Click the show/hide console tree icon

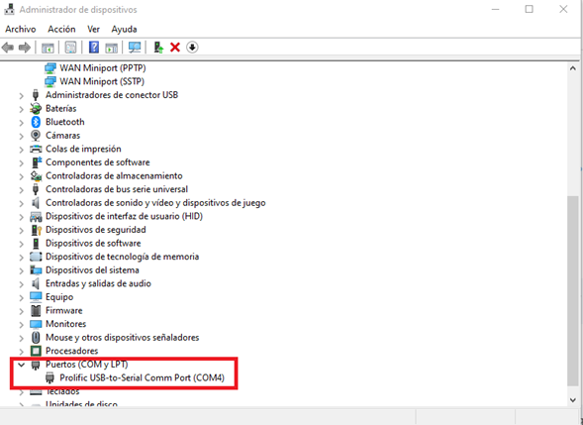(48, 48)
